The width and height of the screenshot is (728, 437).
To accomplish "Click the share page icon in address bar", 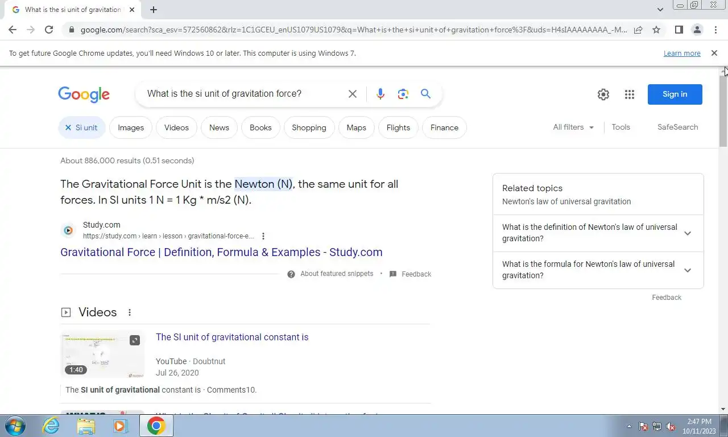I will pos(638,30).
